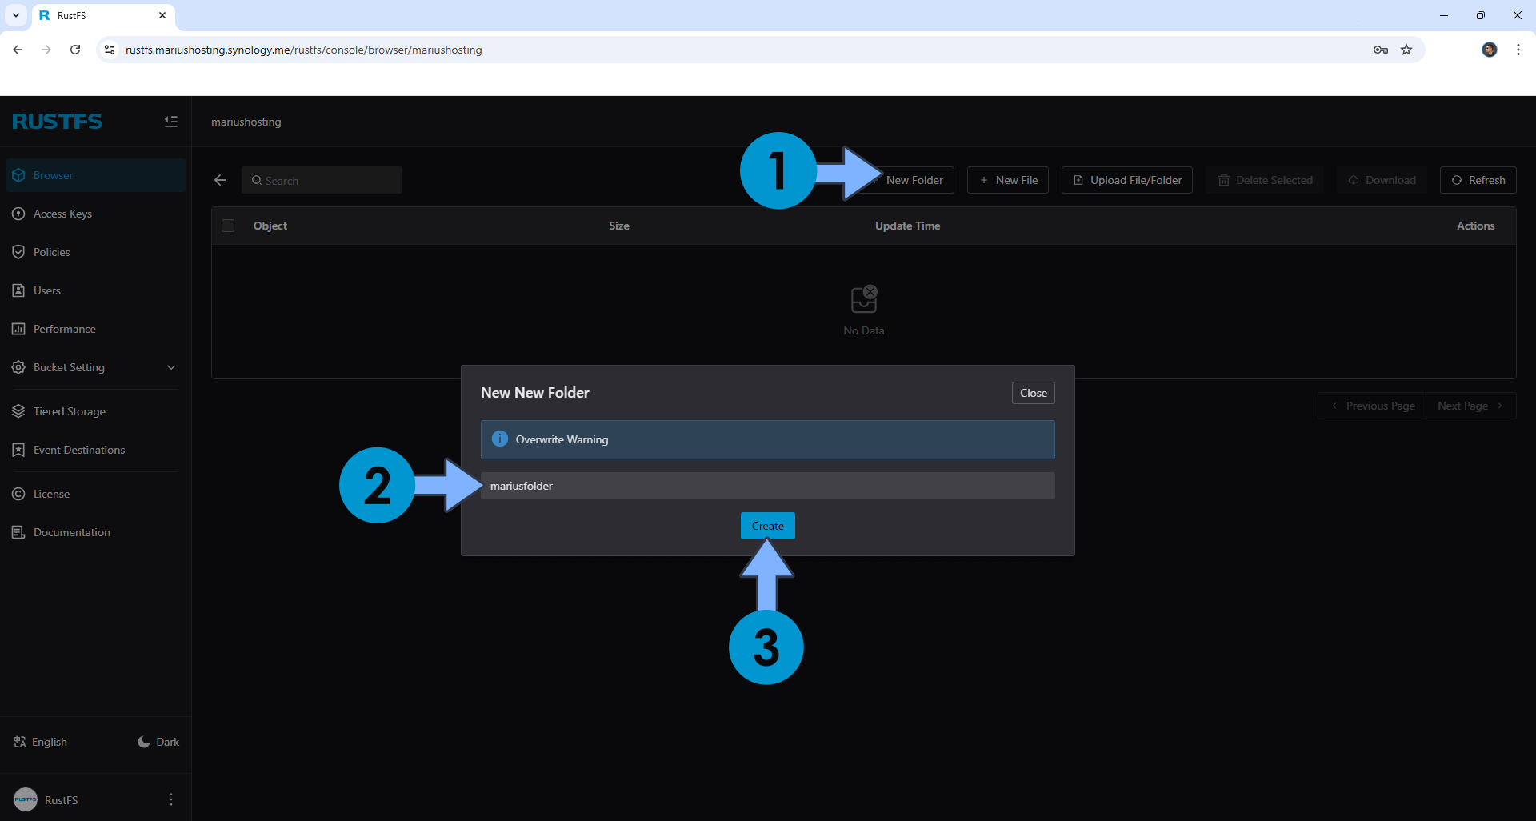Go to the Next Page

click(x=1471, y=406)
